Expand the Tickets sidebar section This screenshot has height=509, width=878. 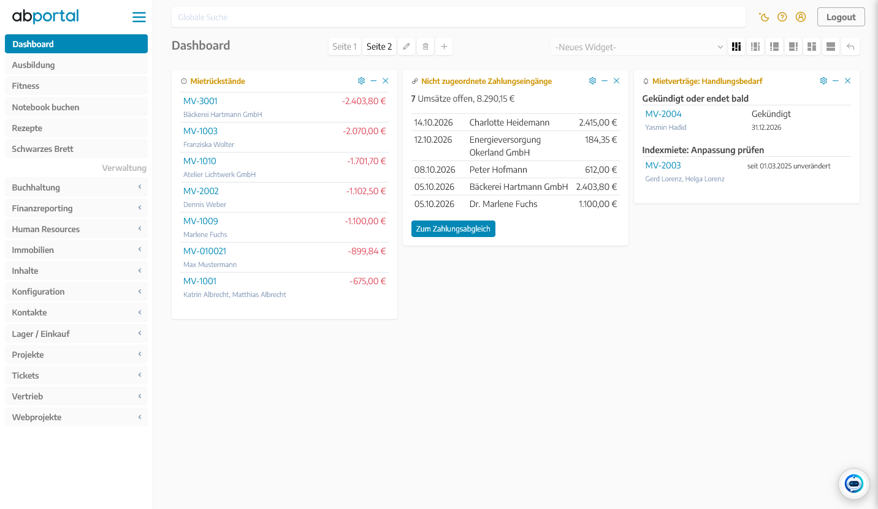click(x=76, y=375)
